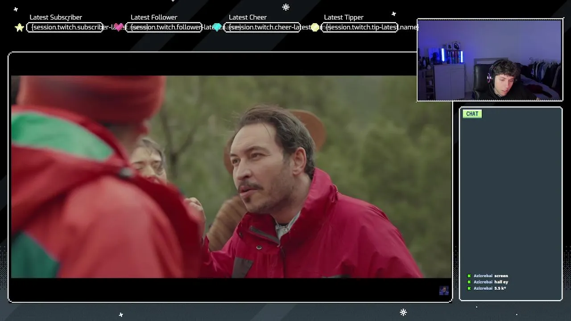Viewport: 571px width, 321px height.
Task: Click the main video showing man in red jacket
Action: [x=232, y=177]
